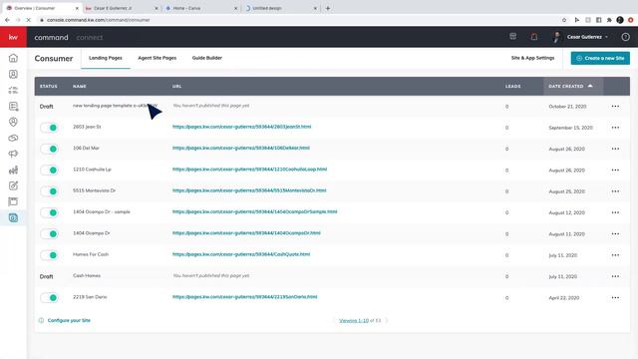
Task: Go to next page of results chevron
Action: (387, 321)
